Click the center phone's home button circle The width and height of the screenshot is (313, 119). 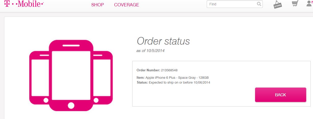71,105
